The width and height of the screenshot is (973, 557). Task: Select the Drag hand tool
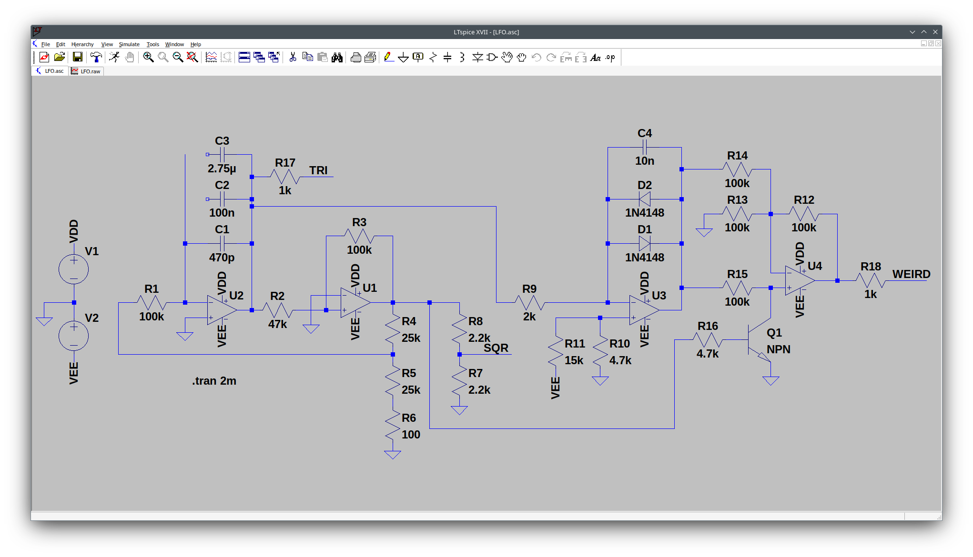point(522,58)
